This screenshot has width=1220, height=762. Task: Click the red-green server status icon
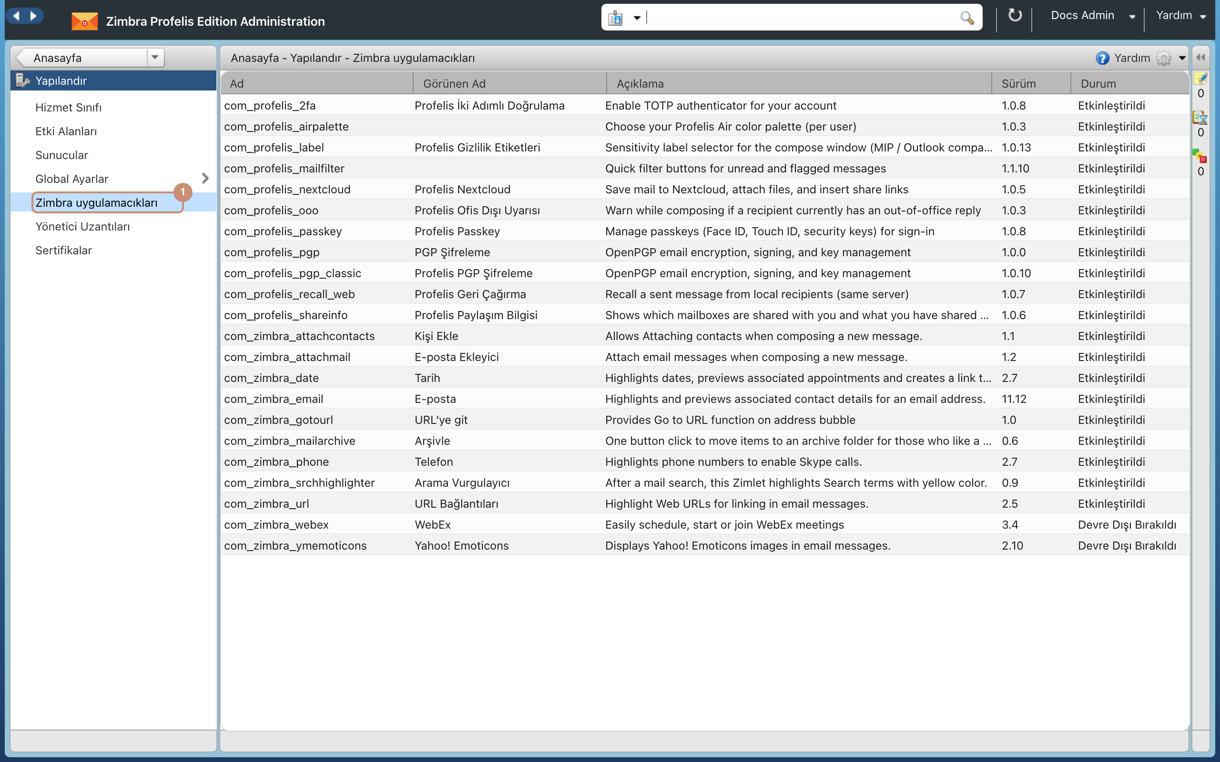pyautogui.click(x=1200, y=156)
